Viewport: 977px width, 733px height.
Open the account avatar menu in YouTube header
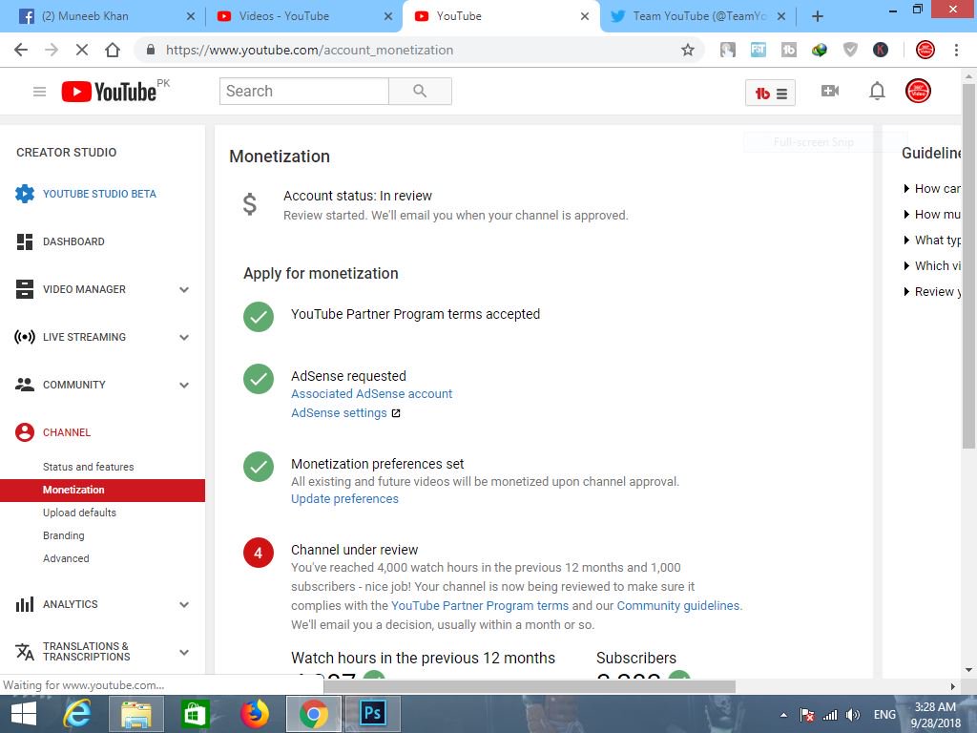click(918, 91)
